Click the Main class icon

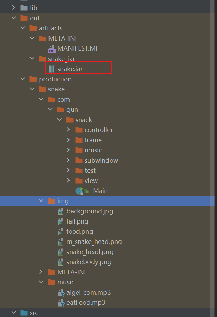click(79, 191)
